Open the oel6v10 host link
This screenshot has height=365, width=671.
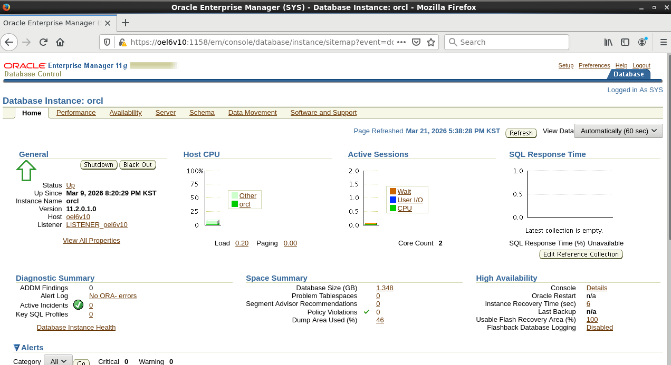[78, 217]
